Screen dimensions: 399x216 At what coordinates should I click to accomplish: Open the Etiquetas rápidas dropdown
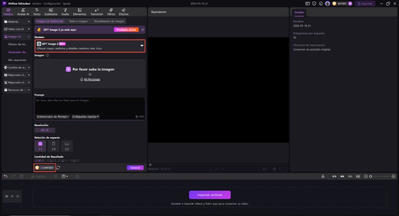pos(85,117)
